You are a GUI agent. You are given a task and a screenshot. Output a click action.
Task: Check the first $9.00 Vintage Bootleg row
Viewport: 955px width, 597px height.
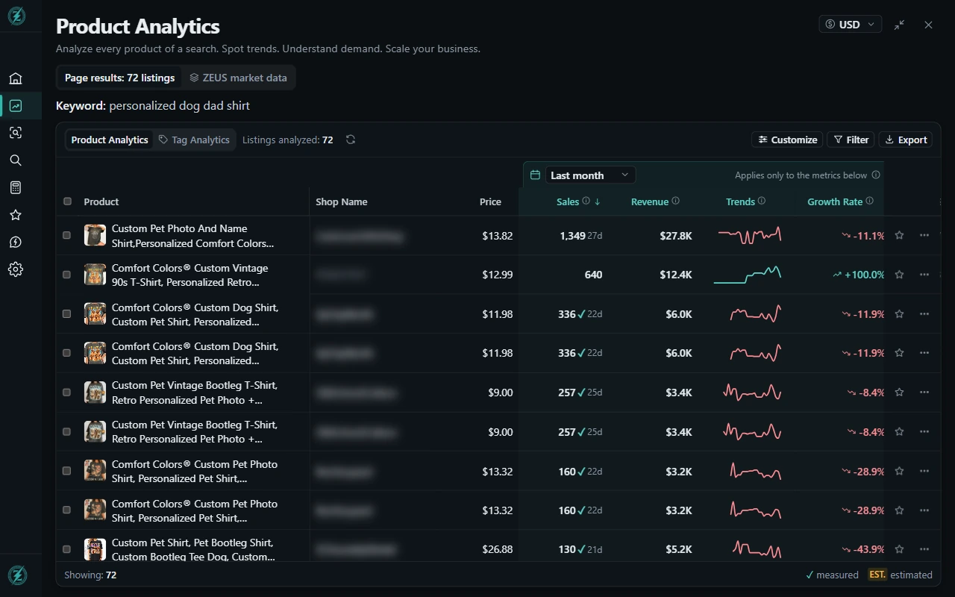coord(66,393)
